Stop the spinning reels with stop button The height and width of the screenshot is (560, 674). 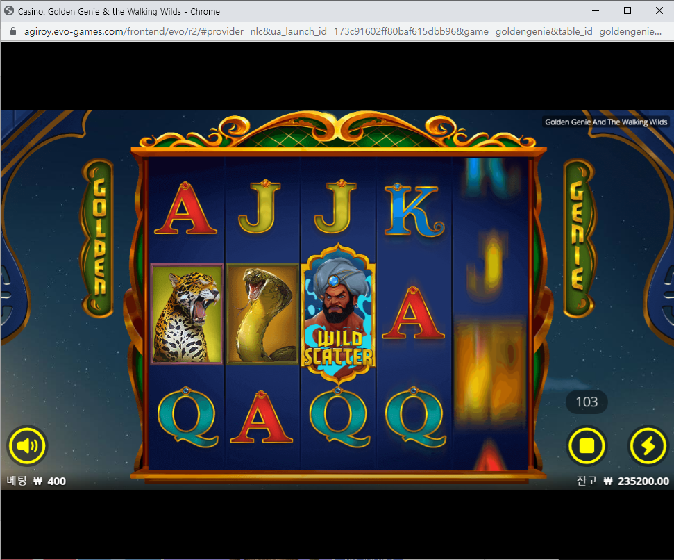tap(587, 445)
